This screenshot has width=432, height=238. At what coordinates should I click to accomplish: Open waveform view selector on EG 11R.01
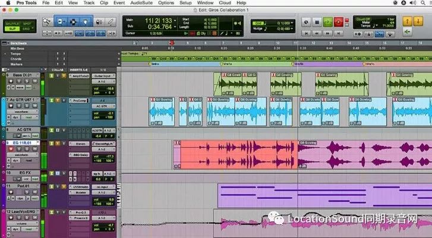[23, 155]
